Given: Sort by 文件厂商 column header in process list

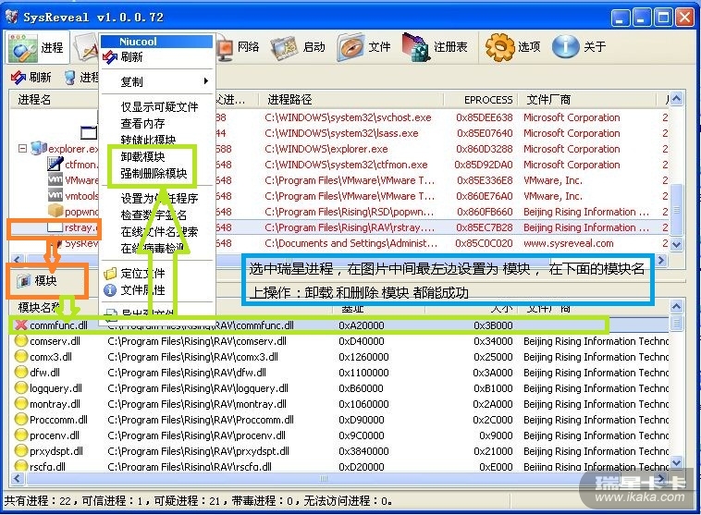Looking at the screenshot, I should (548, 99).
